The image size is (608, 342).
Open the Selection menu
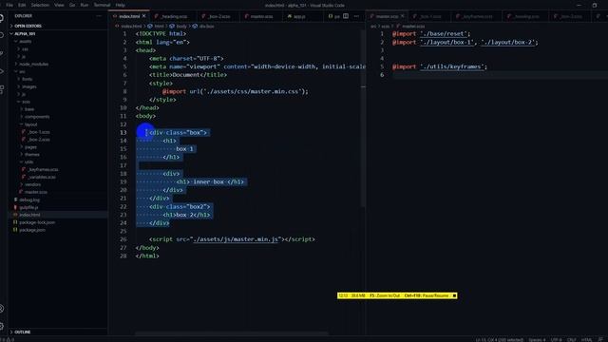click(x=40, y=5)
